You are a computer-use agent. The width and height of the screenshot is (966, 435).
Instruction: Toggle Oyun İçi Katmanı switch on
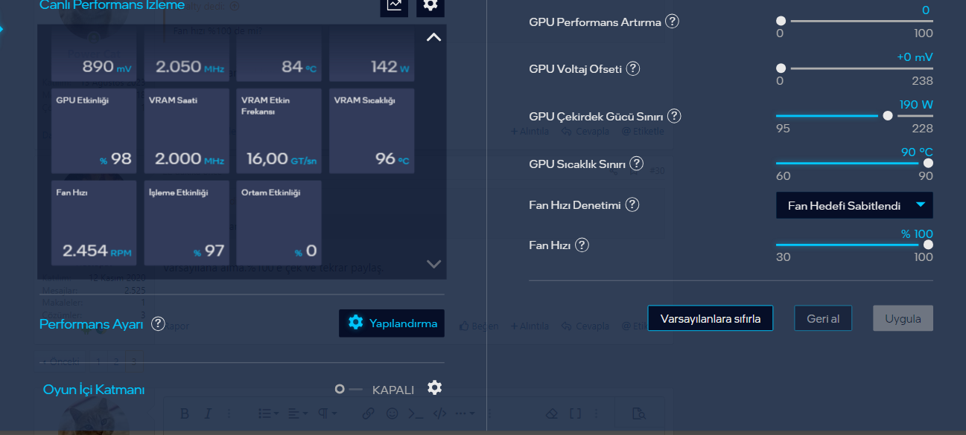coord(348,389)
